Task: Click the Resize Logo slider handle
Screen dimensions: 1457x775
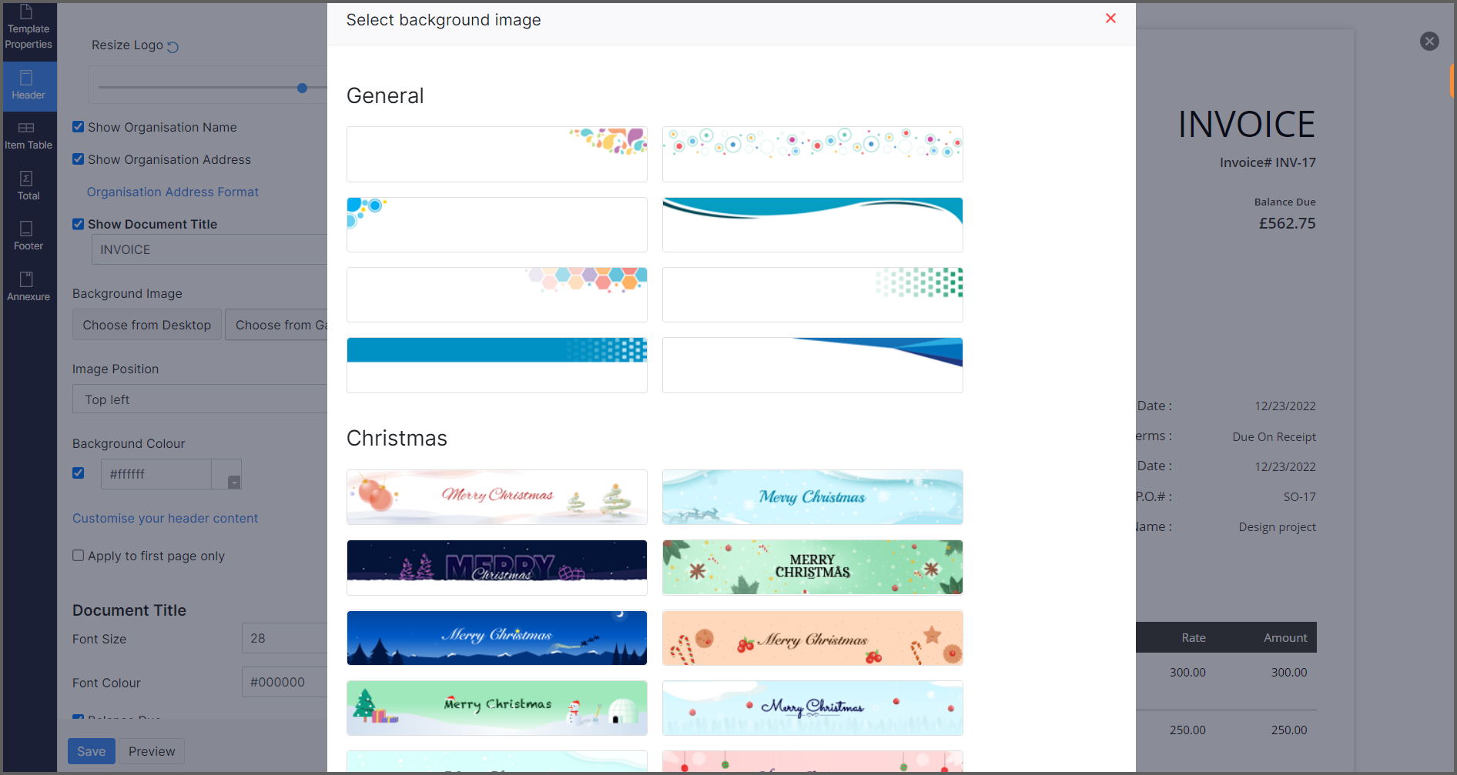Action: [302, 88]
